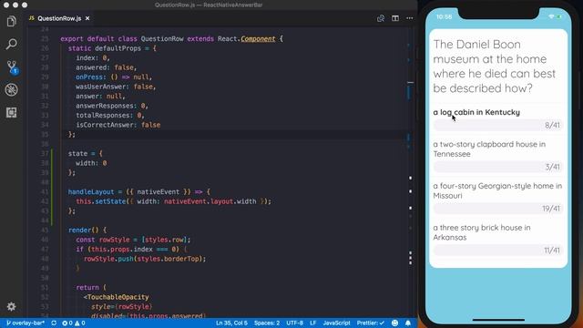
Task: Open the Extensions view icon
Action: (x=12, y=112)
